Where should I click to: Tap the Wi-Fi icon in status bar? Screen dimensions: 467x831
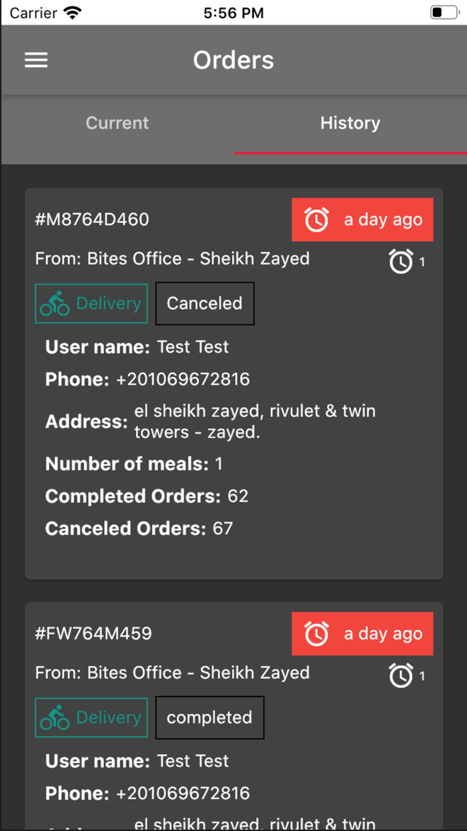(x=73, y=13)
